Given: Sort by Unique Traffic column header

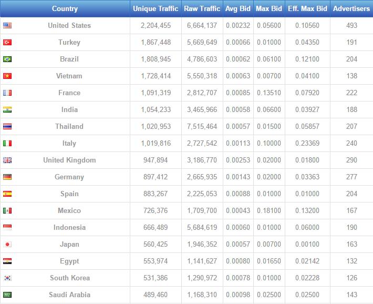Looking at the screenshot, I should click(x=156, y=8).
